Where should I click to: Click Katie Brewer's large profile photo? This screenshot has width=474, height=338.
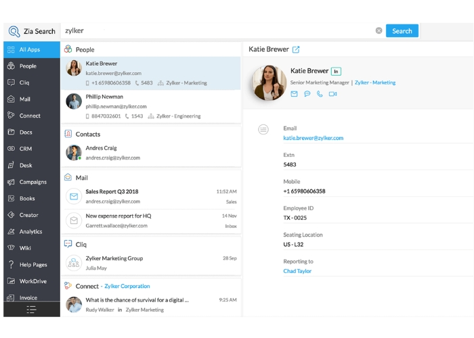(269, 82)
